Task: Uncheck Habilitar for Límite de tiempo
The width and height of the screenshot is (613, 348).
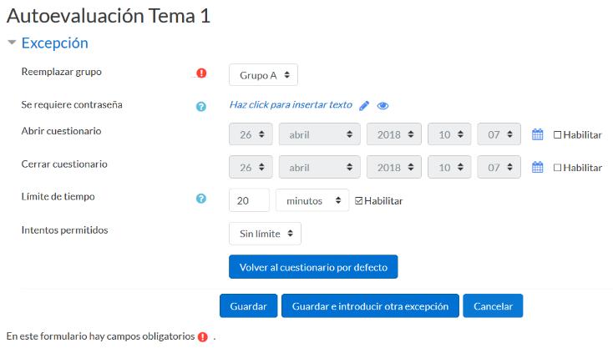Action: [359, 201]
